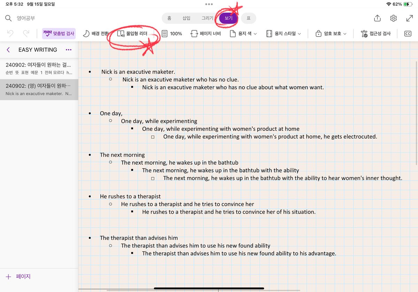Open the 용지 색 dropdown

point(243,33)
